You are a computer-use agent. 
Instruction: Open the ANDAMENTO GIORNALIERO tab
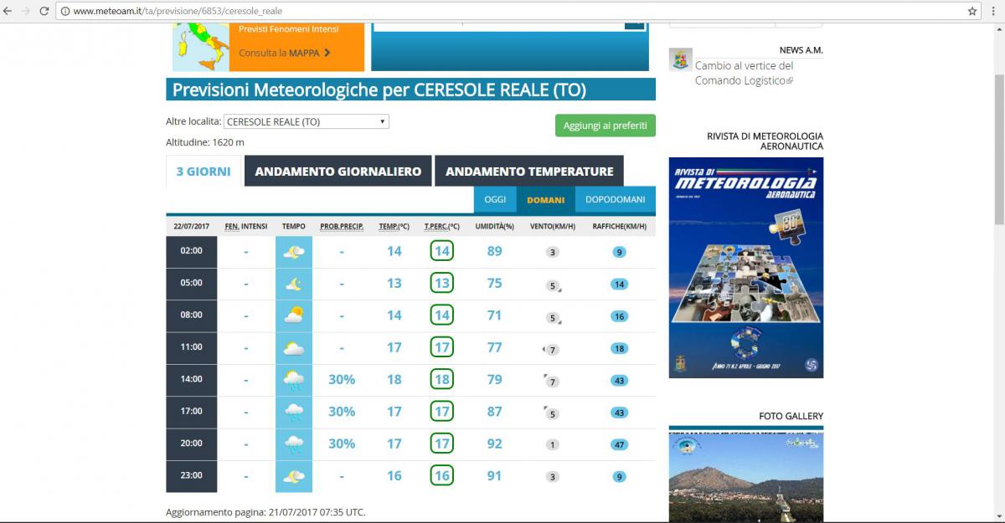tap(338, 172)
